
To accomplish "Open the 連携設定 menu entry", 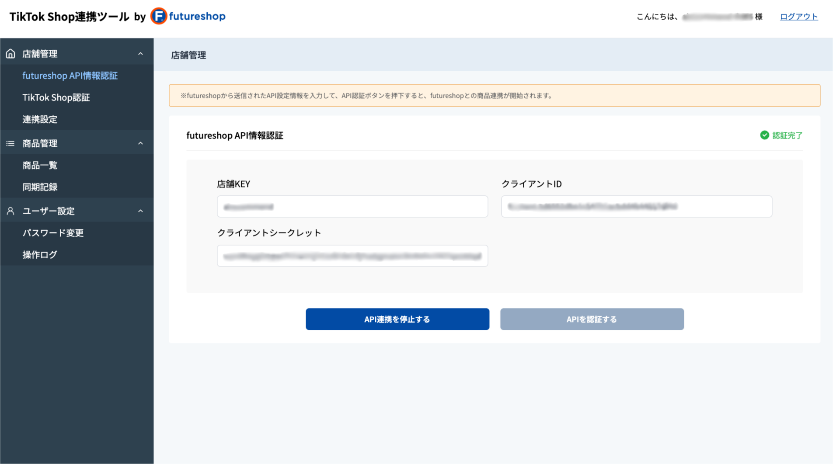I will point(40,119).
